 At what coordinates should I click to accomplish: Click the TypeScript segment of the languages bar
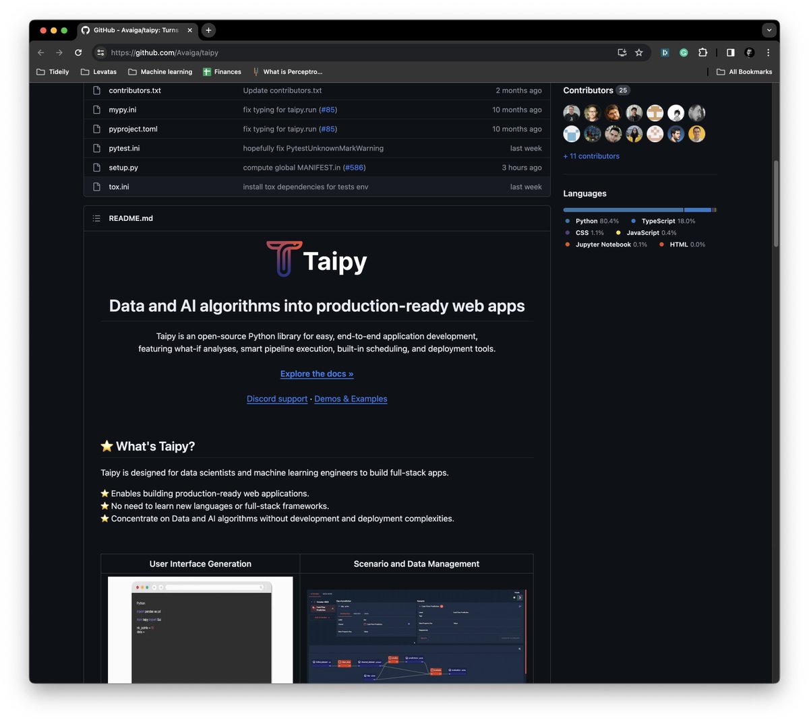tap(698, 210)
